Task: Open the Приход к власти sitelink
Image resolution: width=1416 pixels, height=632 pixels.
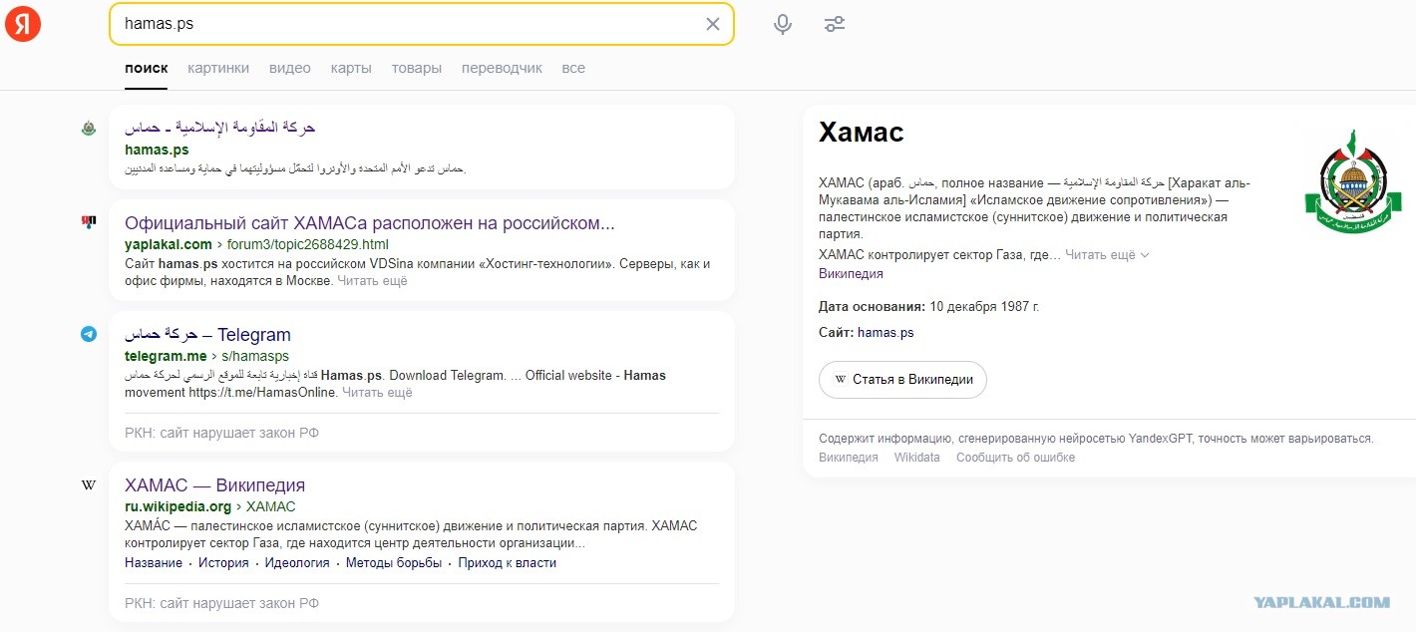Action: [x=508, y=563]
